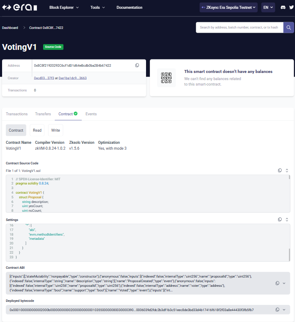Open the Block Explorer dropdown menu

(64, 8)
